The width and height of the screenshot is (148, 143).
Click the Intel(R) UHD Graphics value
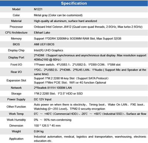click(48, 50)
